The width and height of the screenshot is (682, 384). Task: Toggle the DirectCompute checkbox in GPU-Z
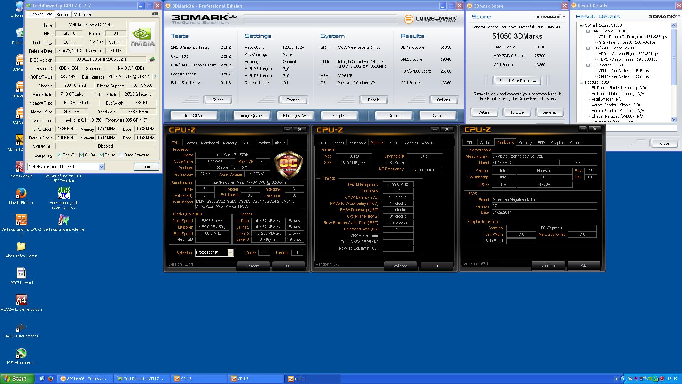[x=121, y=155]
